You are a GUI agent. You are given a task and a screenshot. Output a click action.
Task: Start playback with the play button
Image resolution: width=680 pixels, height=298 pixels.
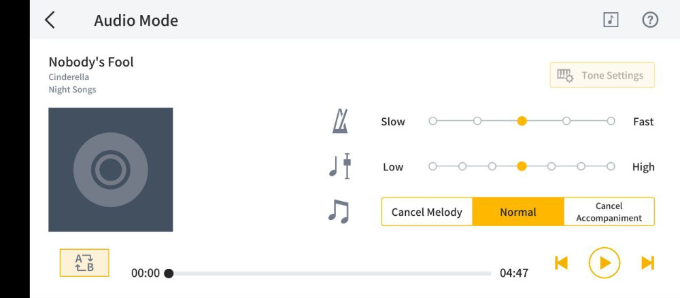pos(604,263)
